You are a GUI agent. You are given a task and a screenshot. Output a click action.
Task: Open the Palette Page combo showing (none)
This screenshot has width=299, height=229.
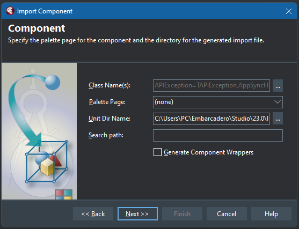(x=218, y=102)
